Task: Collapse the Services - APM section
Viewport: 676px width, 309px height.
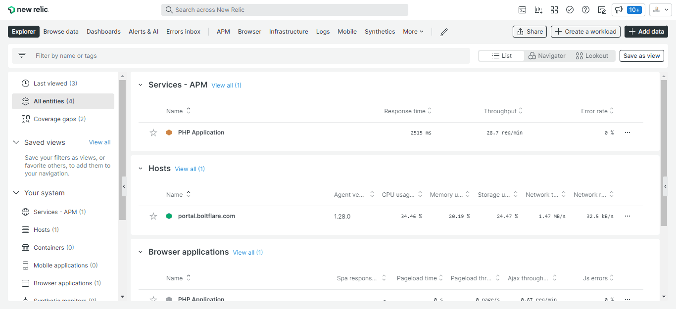Action: 141,85
